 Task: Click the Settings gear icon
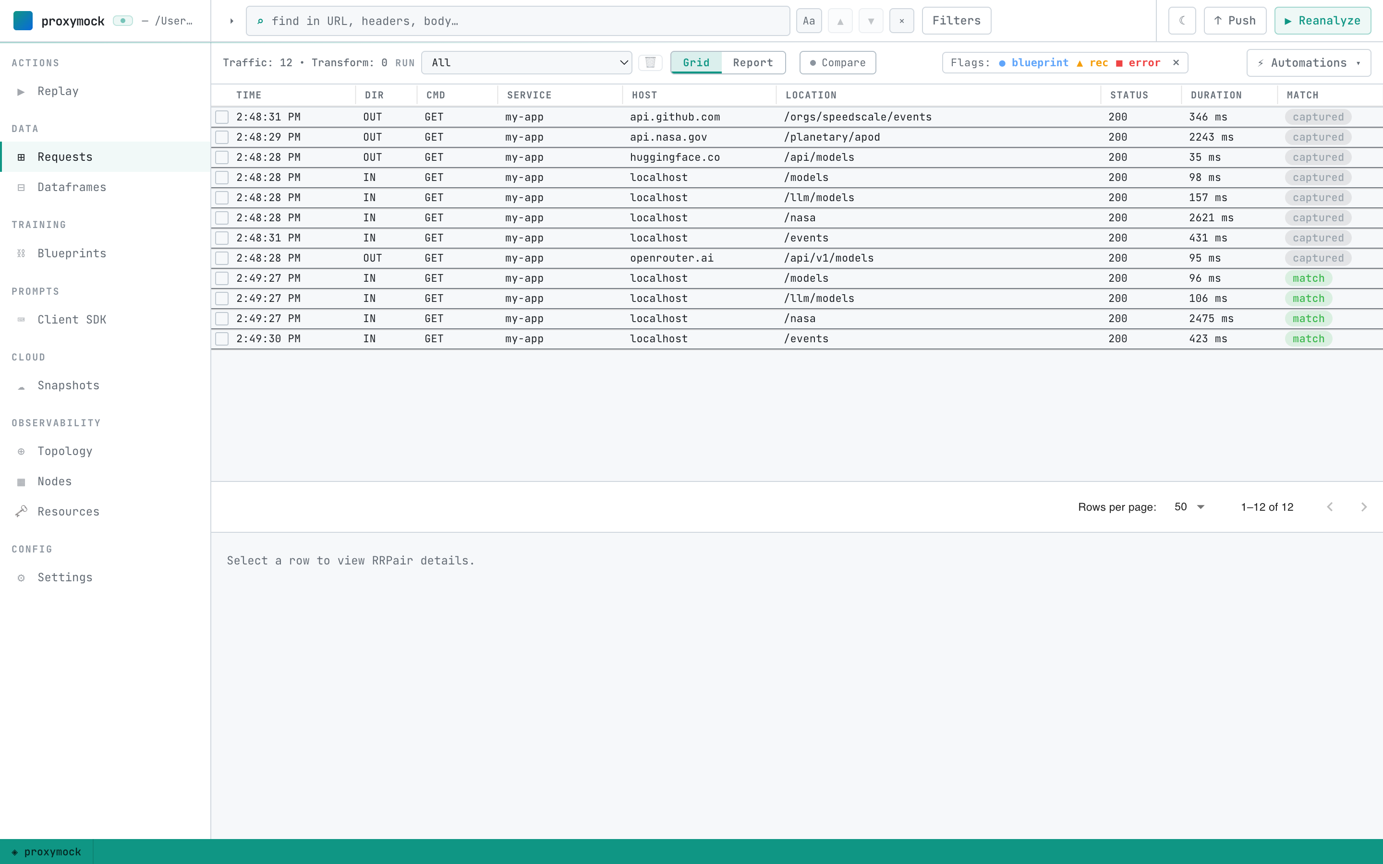tap(21, 578)
